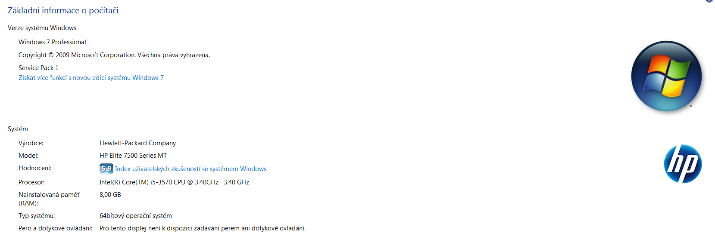Open the 'Získat více funkcí' upgrade link
The image size is (715, 239).
[x=91, y=78]
